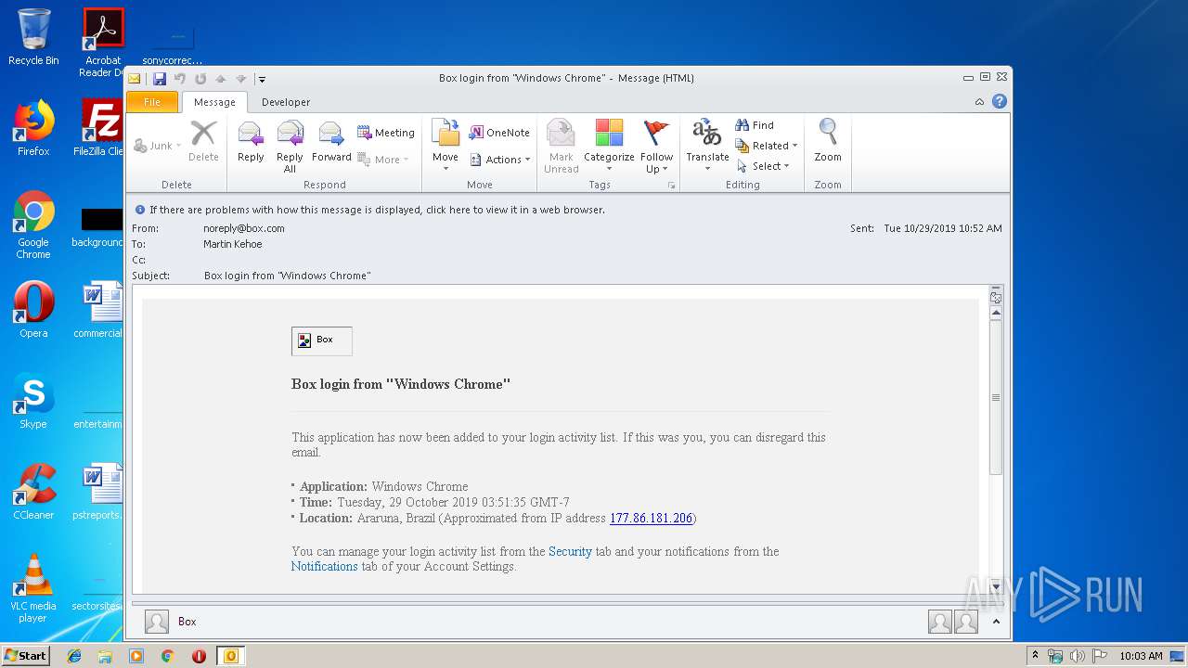Image resolution: width=1188 pixels, height=668 pixels.
Task: Open Recycle Bin on desktop
Action: click(x=33, y=37)
